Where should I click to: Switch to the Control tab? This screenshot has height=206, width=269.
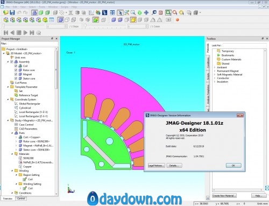click(21, 198)
